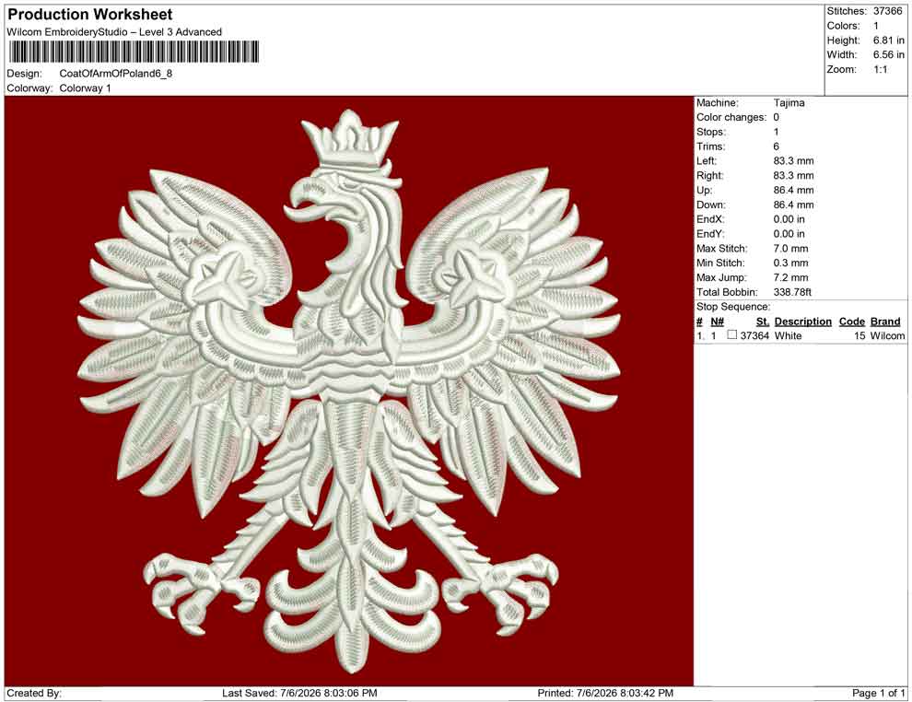Screen dimensions: 912x702
Task: Click the Stitches value '37366'
Action: (887, 11)
